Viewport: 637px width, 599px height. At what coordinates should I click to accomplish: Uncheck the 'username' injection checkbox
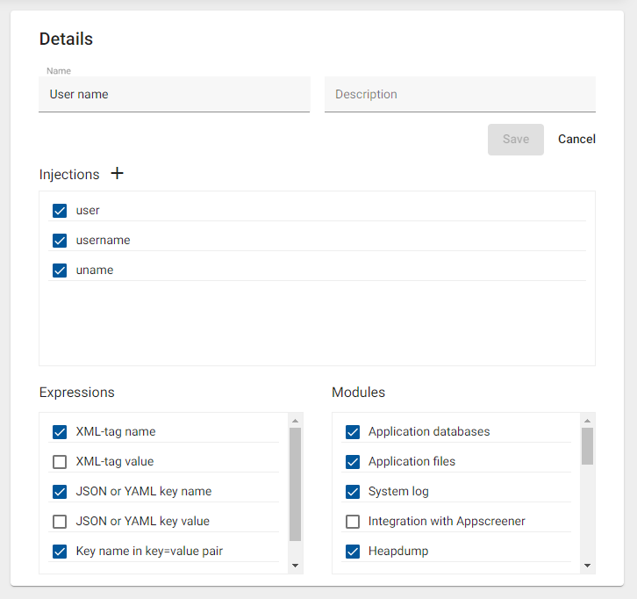(x=60, y=241)
